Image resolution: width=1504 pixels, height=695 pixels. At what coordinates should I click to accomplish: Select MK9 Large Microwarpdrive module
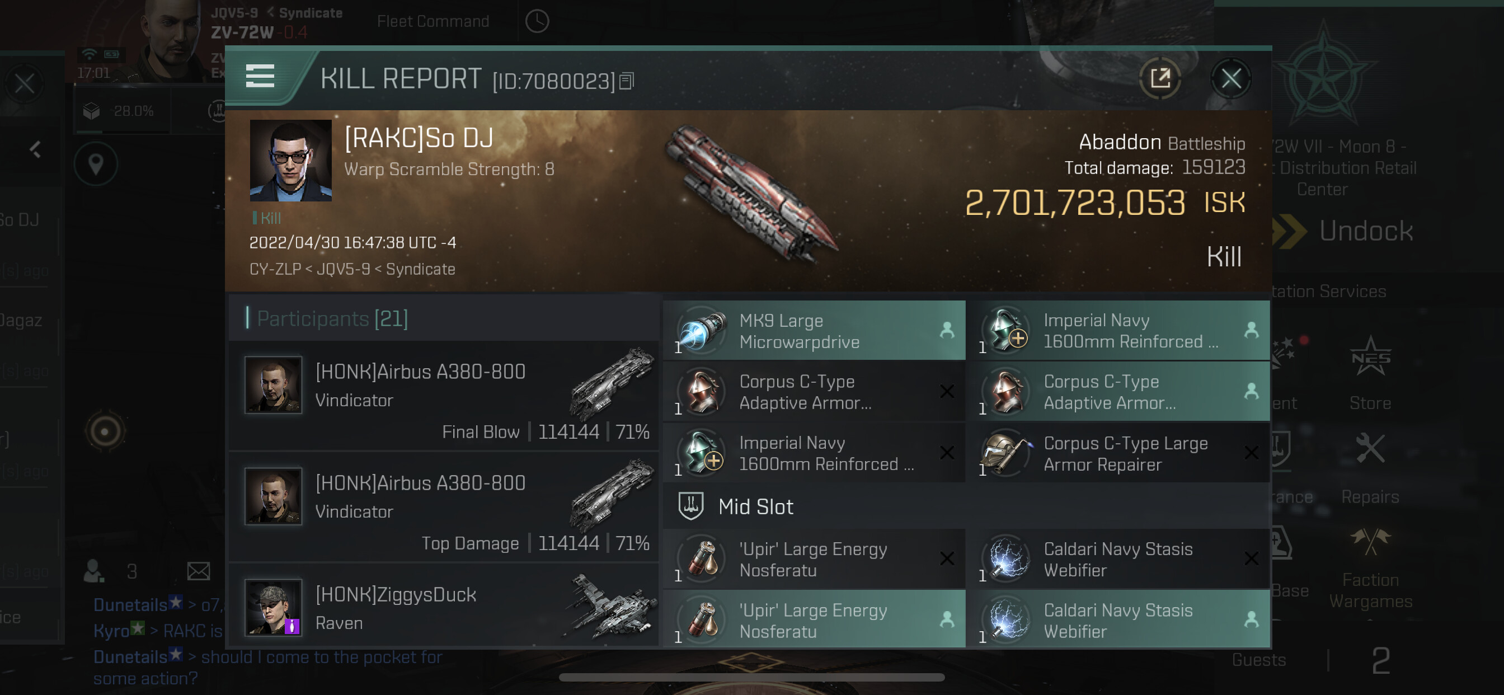(x=814, y=331)
